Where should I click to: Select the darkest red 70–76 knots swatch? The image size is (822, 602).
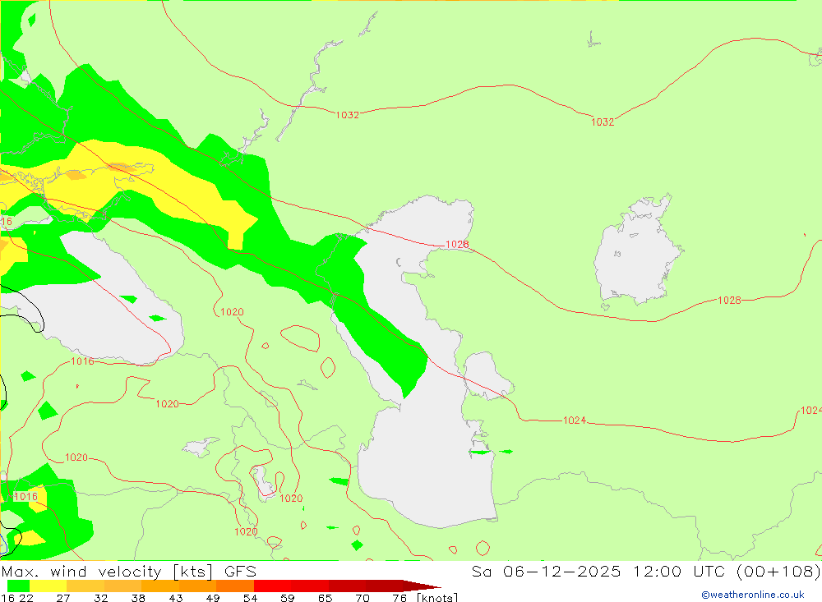click(x=384, y=586)
